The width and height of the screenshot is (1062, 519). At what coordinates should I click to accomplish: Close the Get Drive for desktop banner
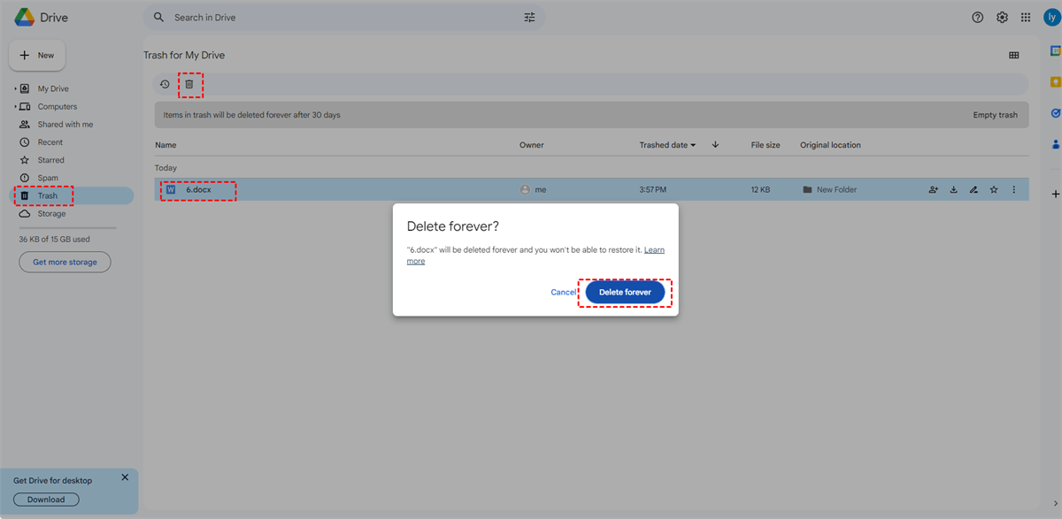[125, 477]
